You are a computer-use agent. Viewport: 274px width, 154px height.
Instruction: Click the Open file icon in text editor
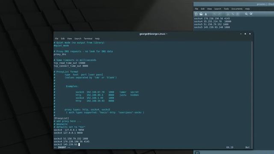tap(201, 14)
